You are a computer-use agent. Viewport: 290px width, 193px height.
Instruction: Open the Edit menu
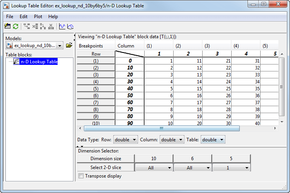pos(24,17)
